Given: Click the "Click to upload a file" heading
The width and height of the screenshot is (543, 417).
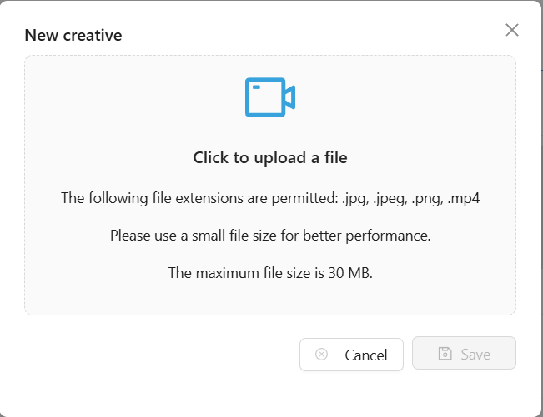Looking at the screenshot, I should pos(270,157).
